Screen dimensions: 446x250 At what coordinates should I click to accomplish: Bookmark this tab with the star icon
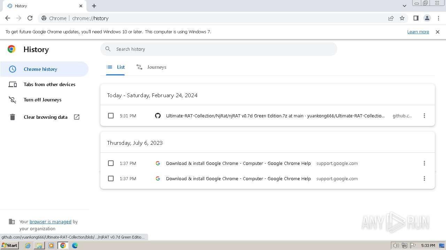(x=402, y=18)
